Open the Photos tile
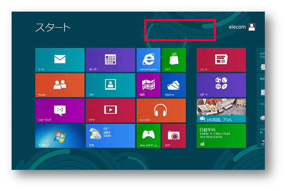The height and width of the screenshot is (191, 286). point(110,85)
